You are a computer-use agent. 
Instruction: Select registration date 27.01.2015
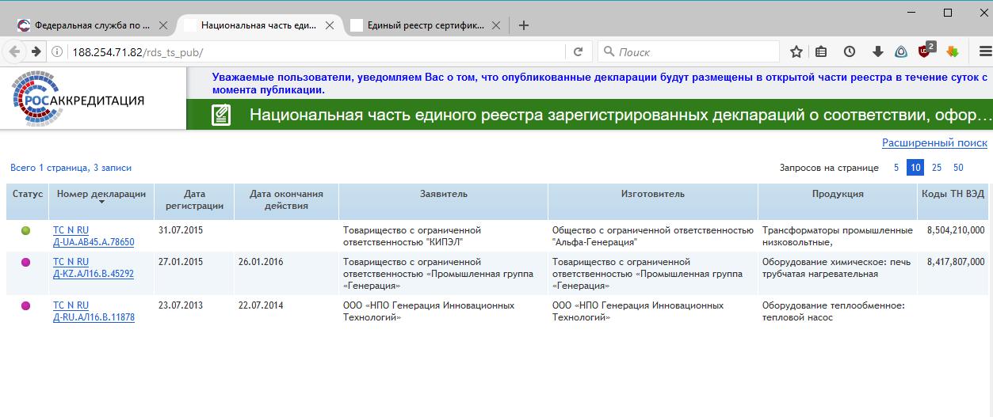pyautogui.click(x=181, y=262)
